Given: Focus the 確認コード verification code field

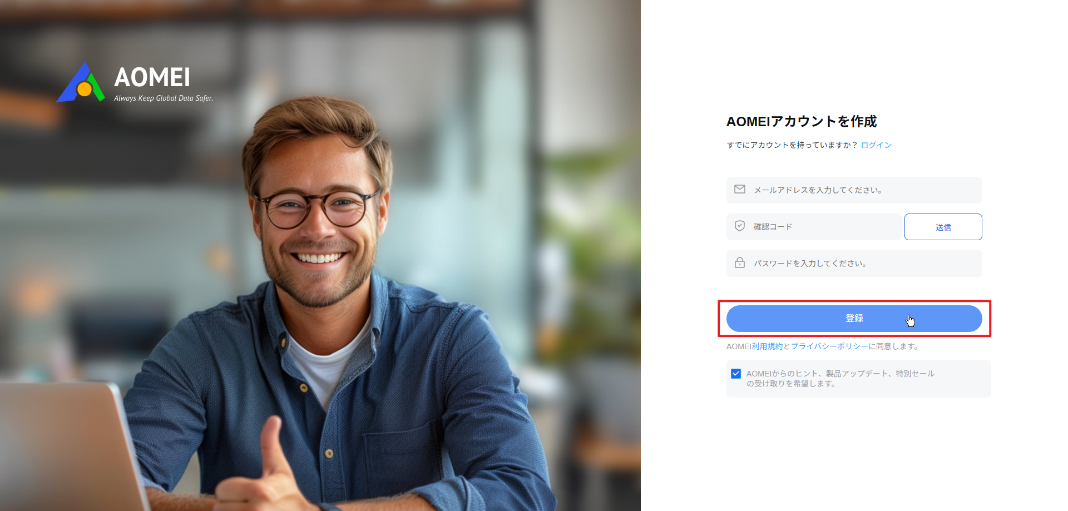Looking at the screenshot, I should click(814, 227).
